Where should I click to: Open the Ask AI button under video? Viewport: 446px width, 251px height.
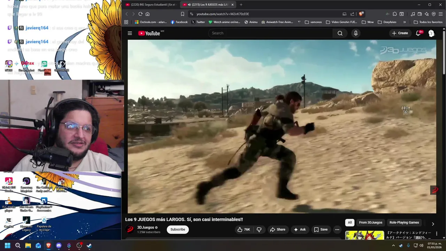pos(300,229)
